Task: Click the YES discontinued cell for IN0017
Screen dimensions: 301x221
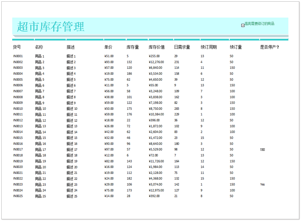Action: [263, 150]
